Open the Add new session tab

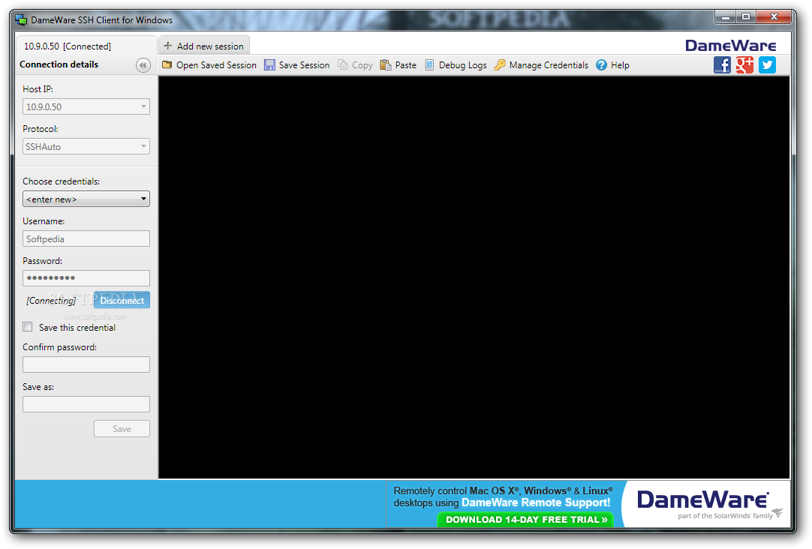point(204,46)
